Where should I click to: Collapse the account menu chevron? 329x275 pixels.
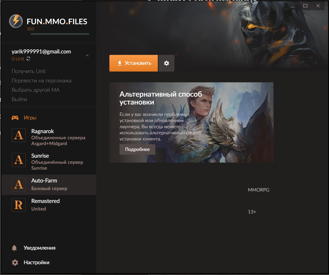pyautogui.click(x=87, y=55)
